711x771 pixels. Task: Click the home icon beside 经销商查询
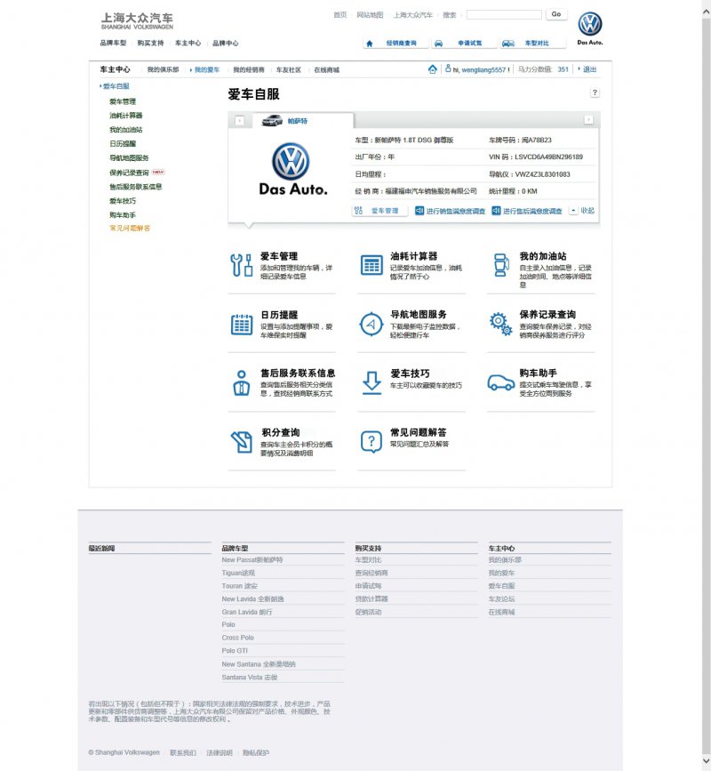coord(370,44)
